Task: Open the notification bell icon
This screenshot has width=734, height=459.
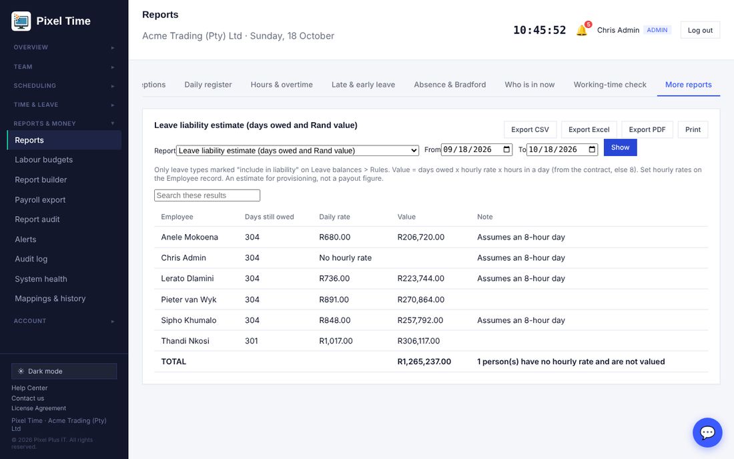Action: [582, 31]
